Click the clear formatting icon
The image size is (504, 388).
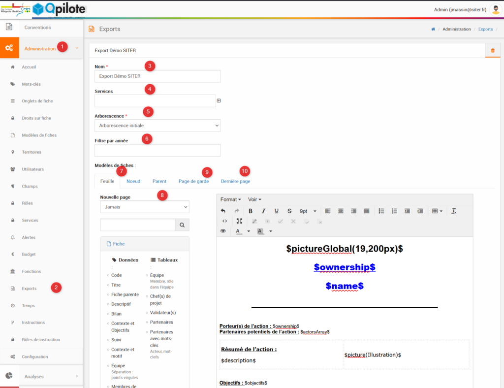pos(454,211)
